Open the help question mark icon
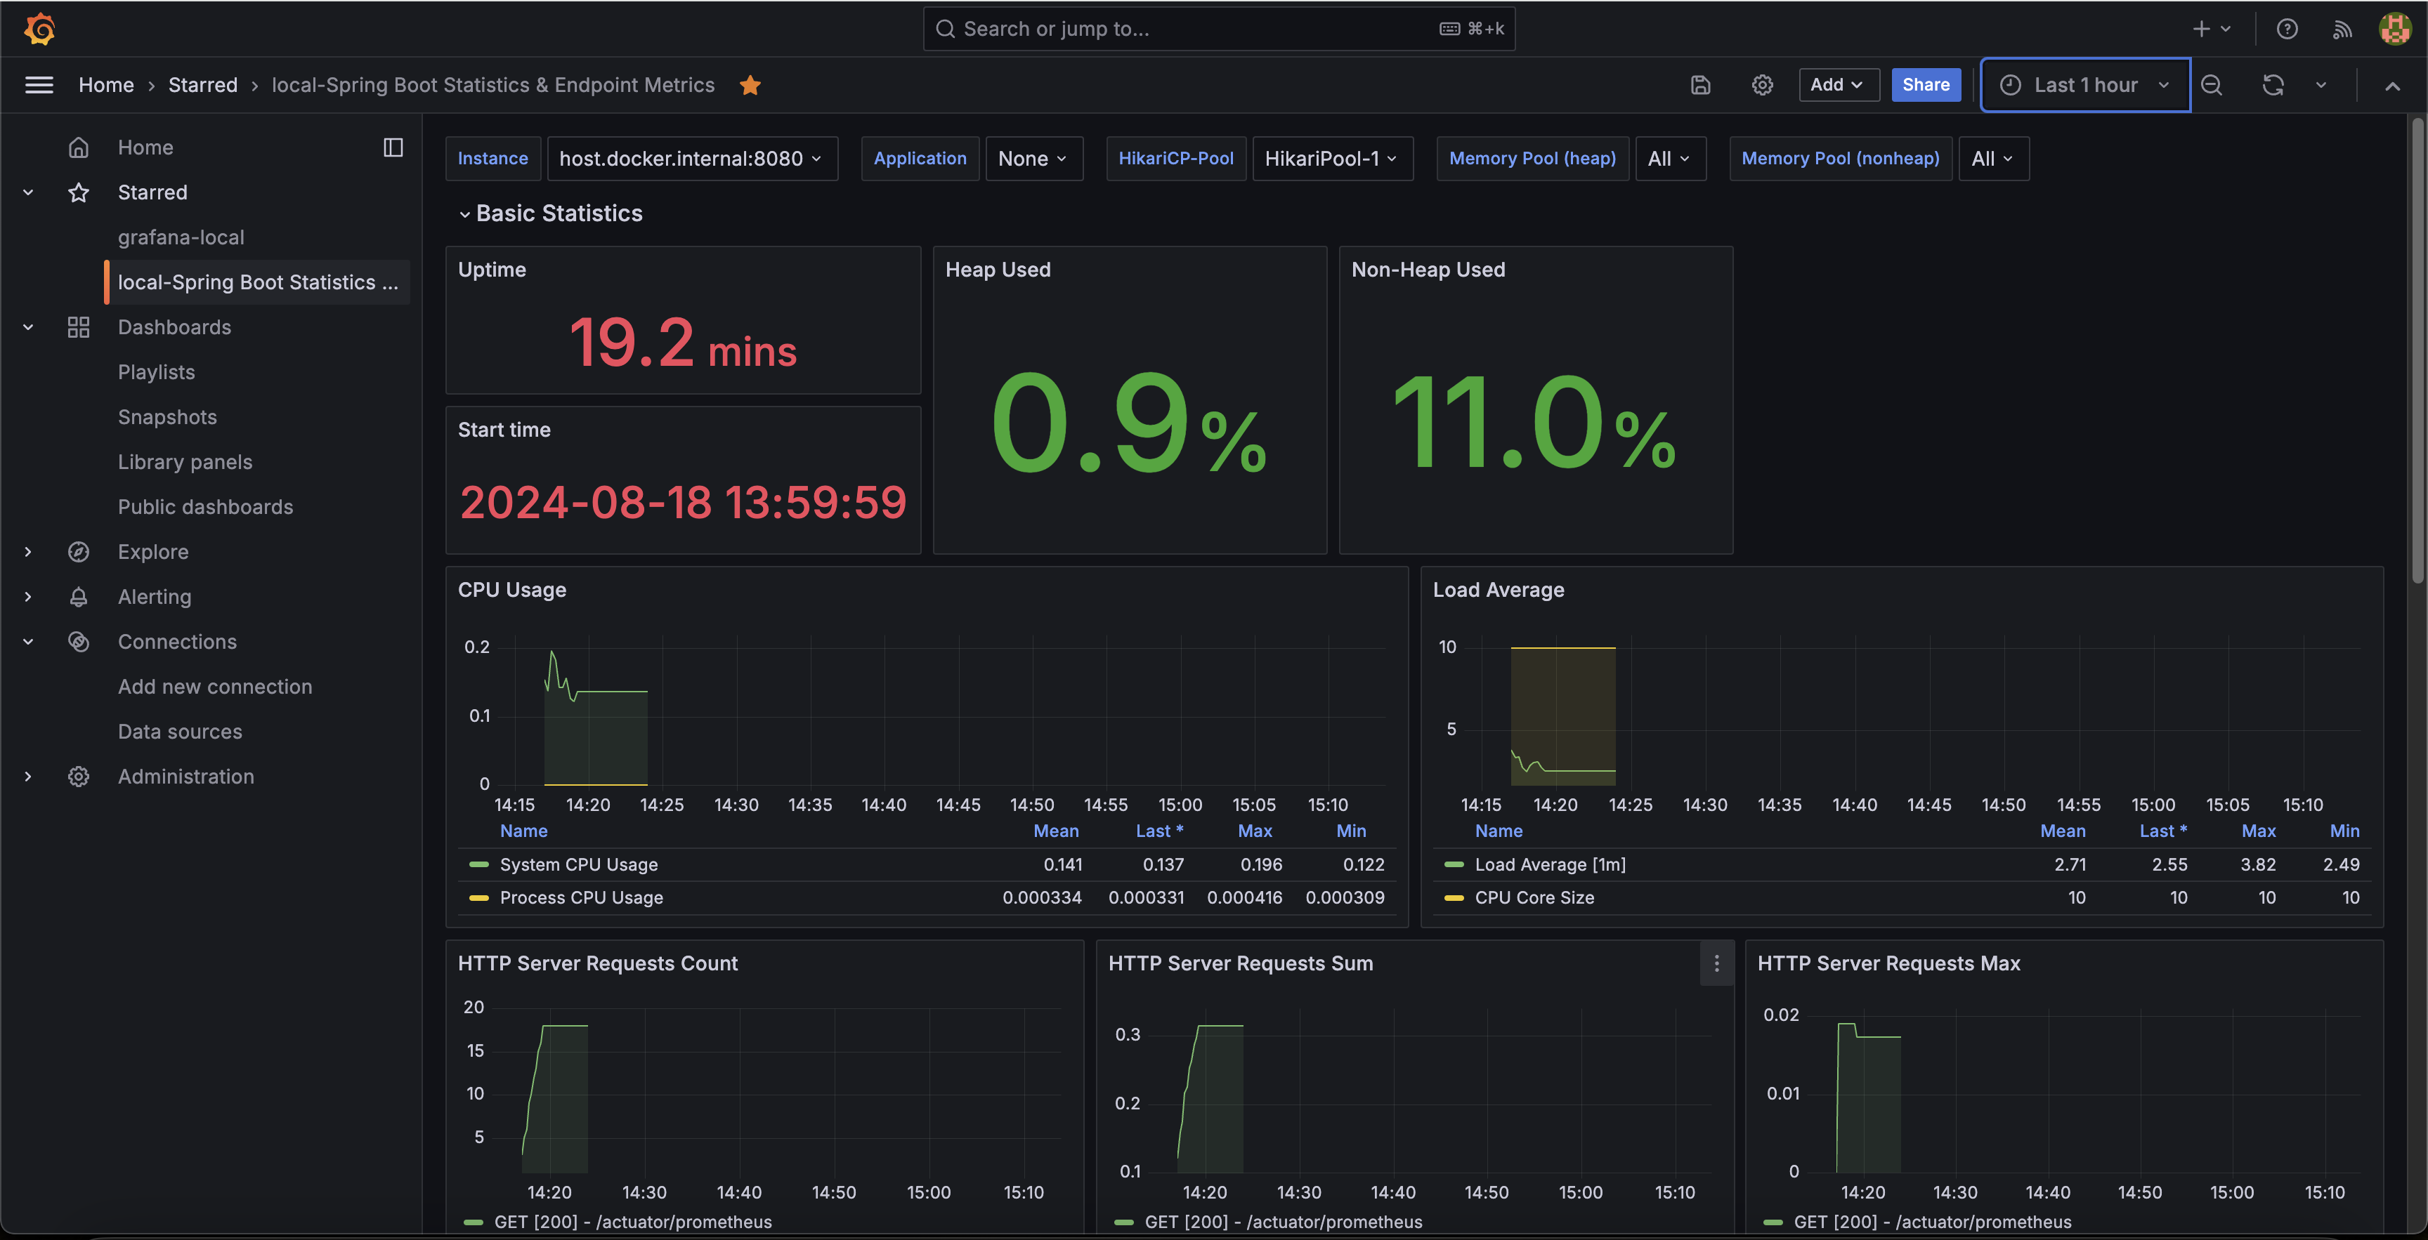 pos(2287,29)
